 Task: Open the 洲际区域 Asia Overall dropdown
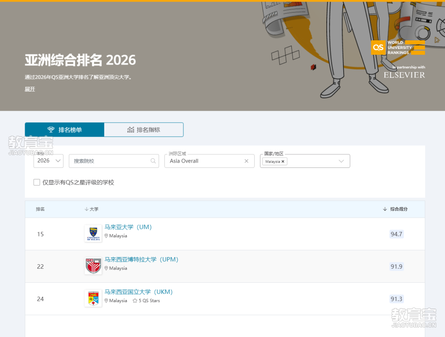205,161
